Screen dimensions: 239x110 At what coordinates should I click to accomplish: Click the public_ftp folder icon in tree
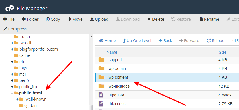tap(16, 87)
